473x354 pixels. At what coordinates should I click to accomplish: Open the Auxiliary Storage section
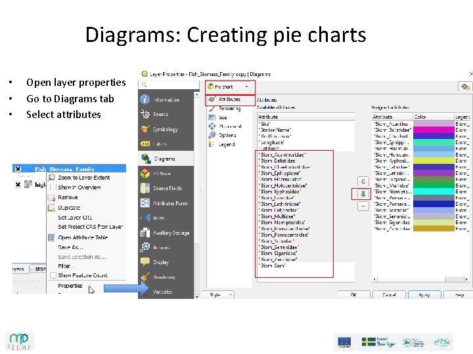click(166, 233)
